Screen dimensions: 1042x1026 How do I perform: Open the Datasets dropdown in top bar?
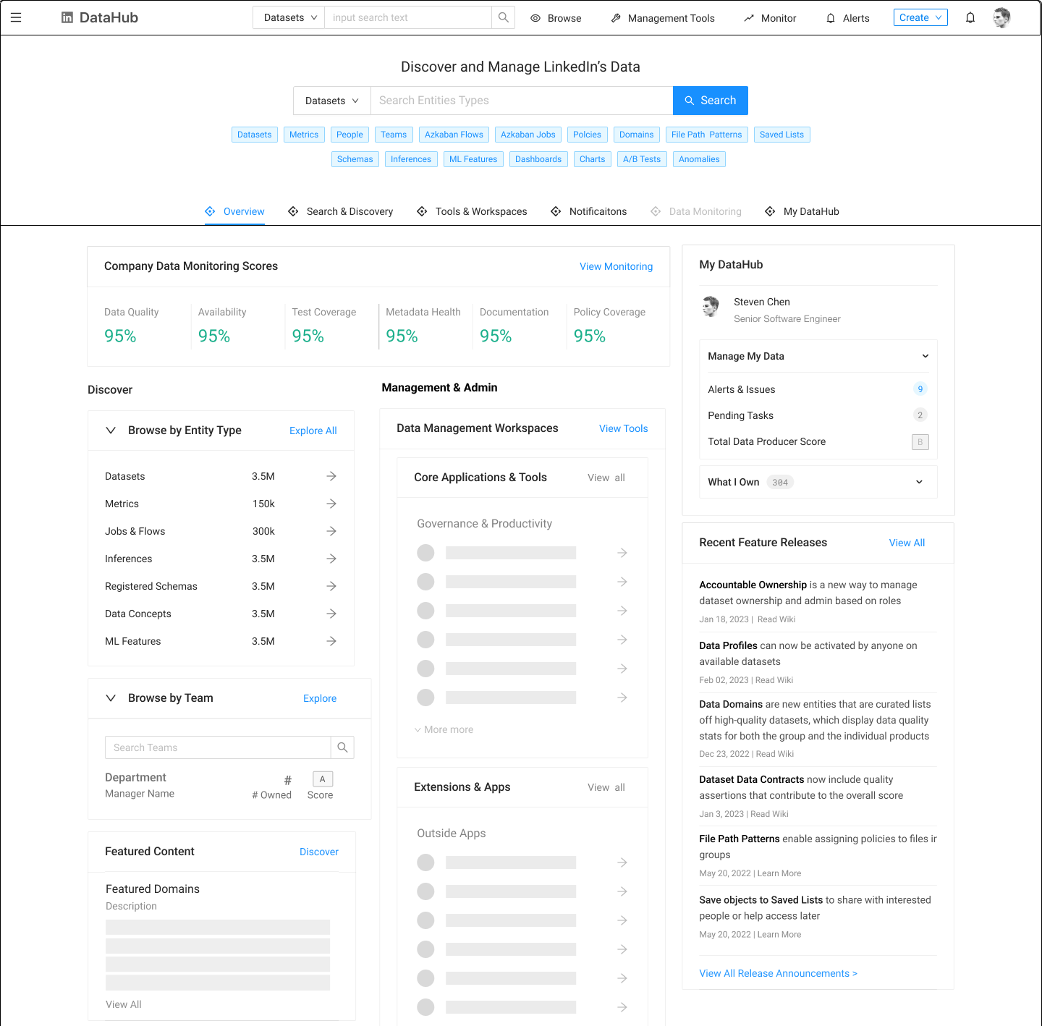pyautogui.click(x=289, y=17)
